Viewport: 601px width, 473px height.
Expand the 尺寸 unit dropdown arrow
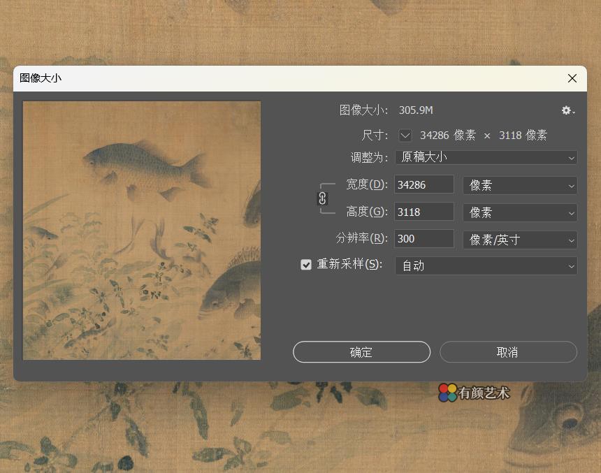[x=405, y=136]
